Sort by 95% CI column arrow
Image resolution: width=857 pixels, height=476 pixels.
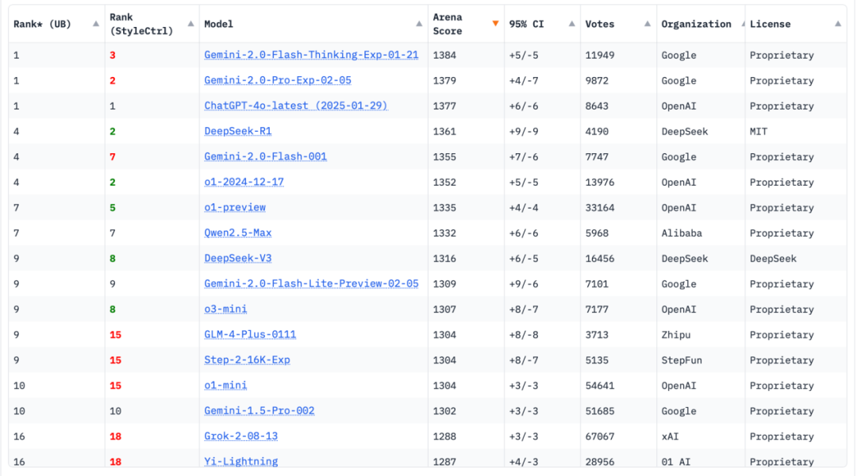(571, 24)
